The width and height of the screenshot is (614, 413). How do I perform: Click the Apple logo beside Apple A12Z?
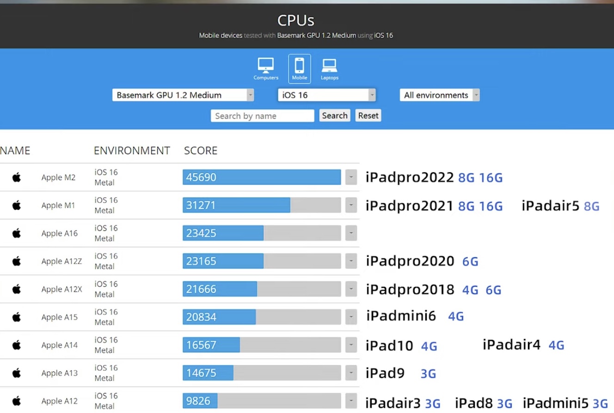(17, 261)
